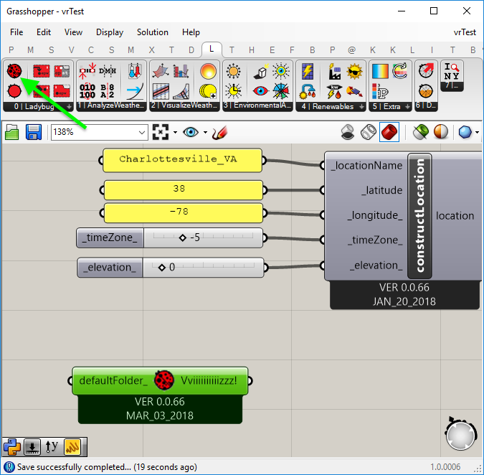Click the photovoltaic lightning panel icon
The height and width of the screenshot is (475, 484).
pyautogui.click(x=308, y=71)
